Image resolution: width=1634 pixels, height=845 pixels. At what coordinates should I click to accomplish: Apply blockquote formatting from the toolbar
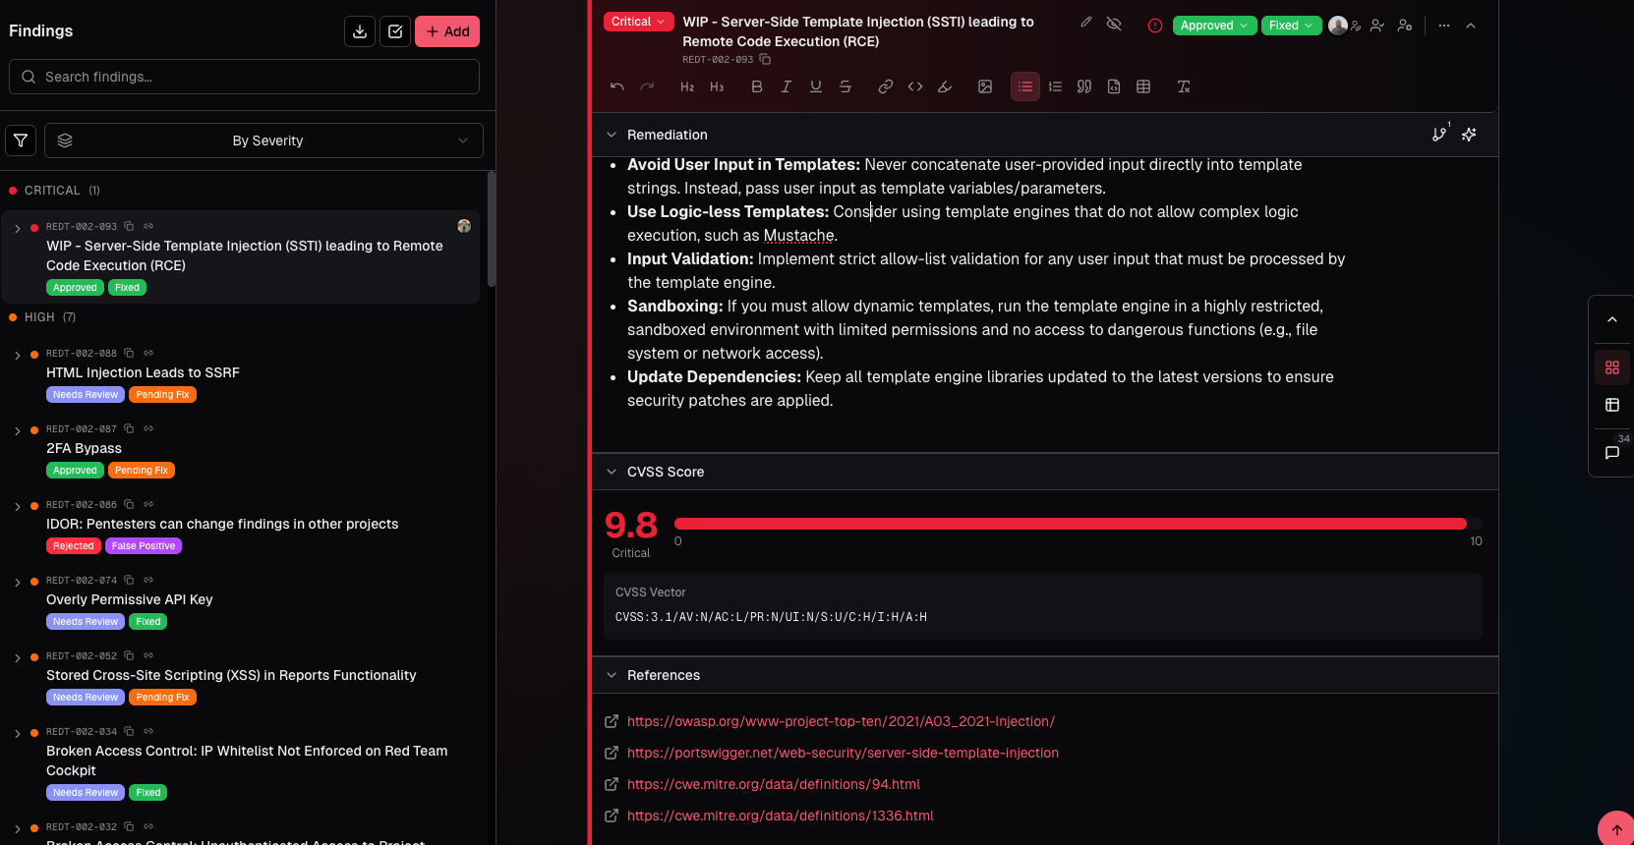[1084, 86]
